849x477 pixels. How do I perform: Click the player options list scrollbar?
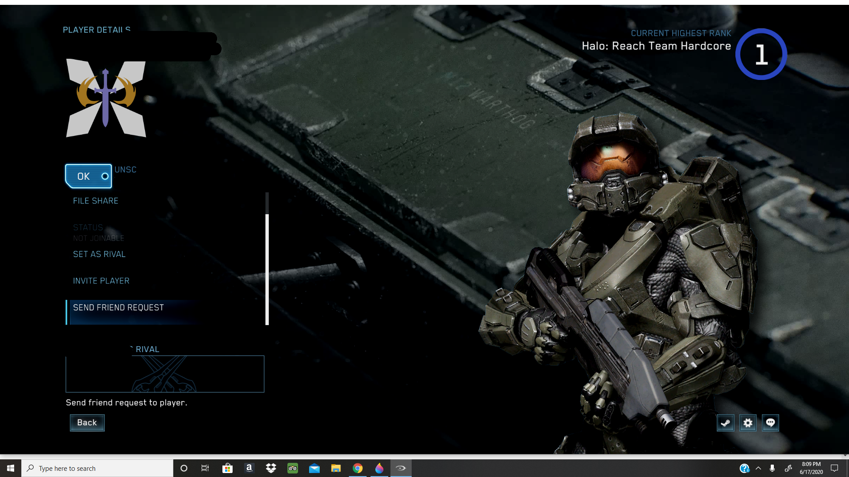point(267,269)
